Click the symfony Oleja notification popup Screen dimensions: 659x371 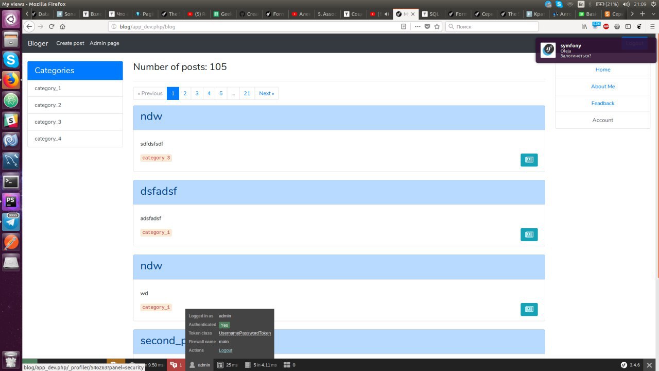[x=596, y=50]
